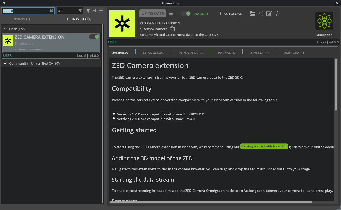Open the extension filter options

coord(88,11)
